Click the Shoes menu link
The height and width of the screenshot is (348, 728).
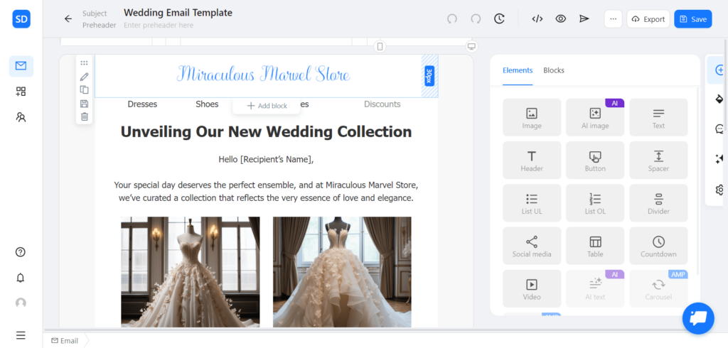207,104
